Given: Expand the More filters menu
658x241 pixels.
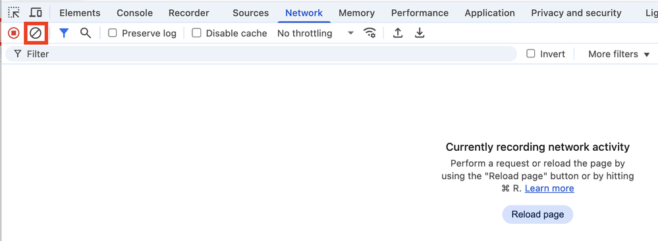Looking at the screenshot, I should 619,54.
